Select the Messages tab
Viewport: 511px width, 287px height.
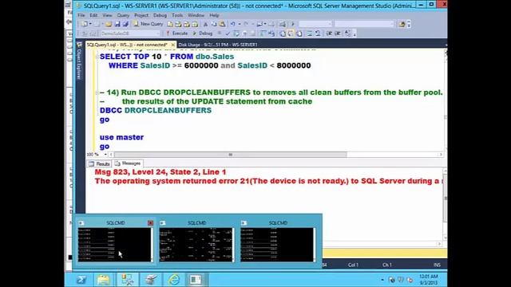tap(129, 163)
